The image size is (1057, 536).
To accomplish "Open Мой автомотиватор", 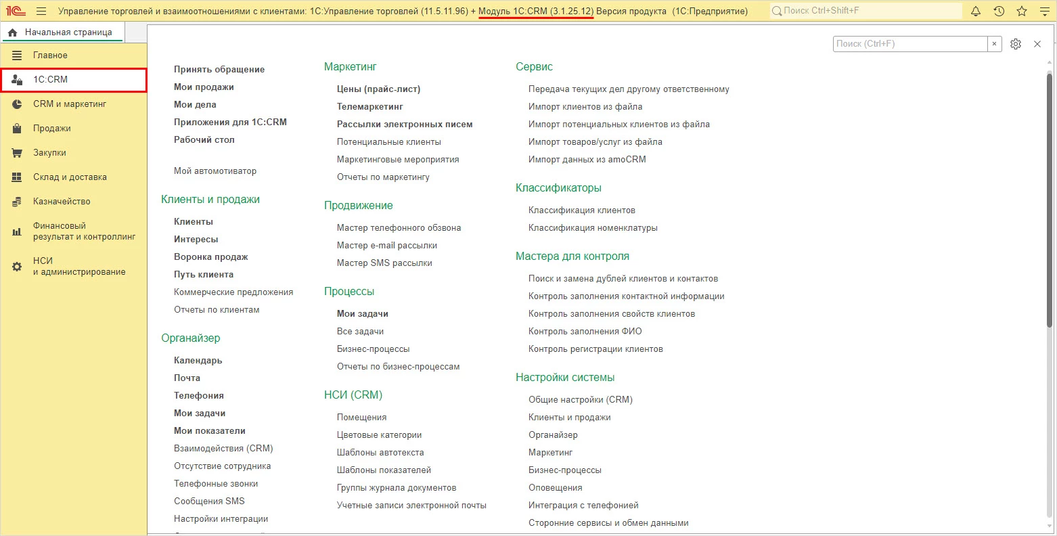I will click(215, 171).
